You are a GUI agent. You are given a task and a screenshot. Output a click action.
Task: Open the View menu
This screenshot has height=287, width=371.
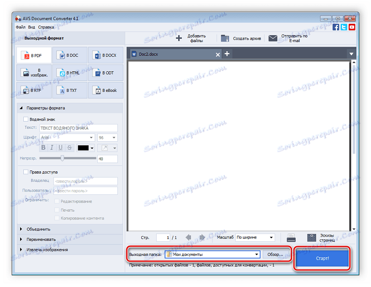coord(32,27)
